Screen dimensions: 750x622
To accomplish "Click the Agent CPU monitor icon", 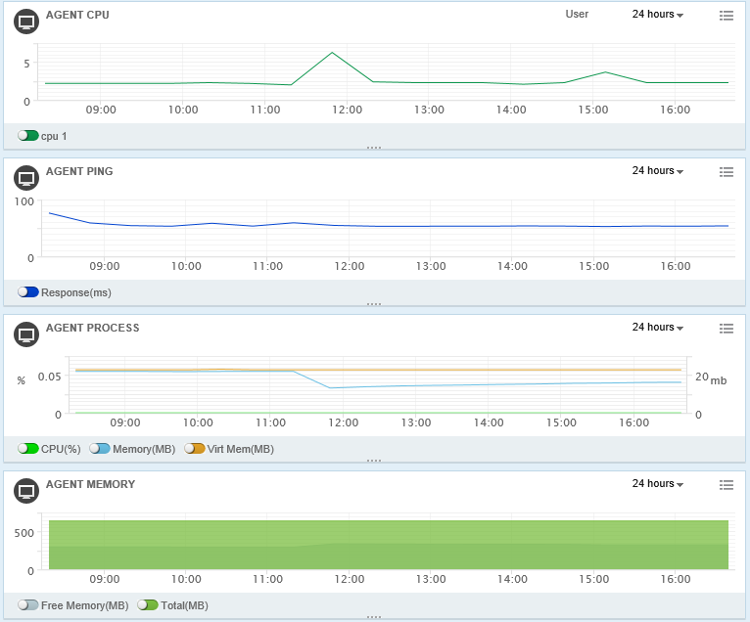I will [26, 22].
